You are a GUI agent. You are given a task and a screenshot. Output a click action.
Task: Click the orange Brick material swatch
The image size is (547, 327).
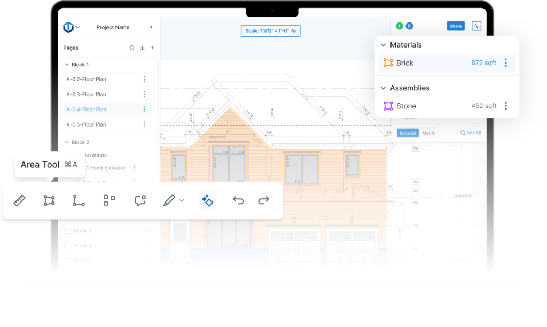(388, 63)
